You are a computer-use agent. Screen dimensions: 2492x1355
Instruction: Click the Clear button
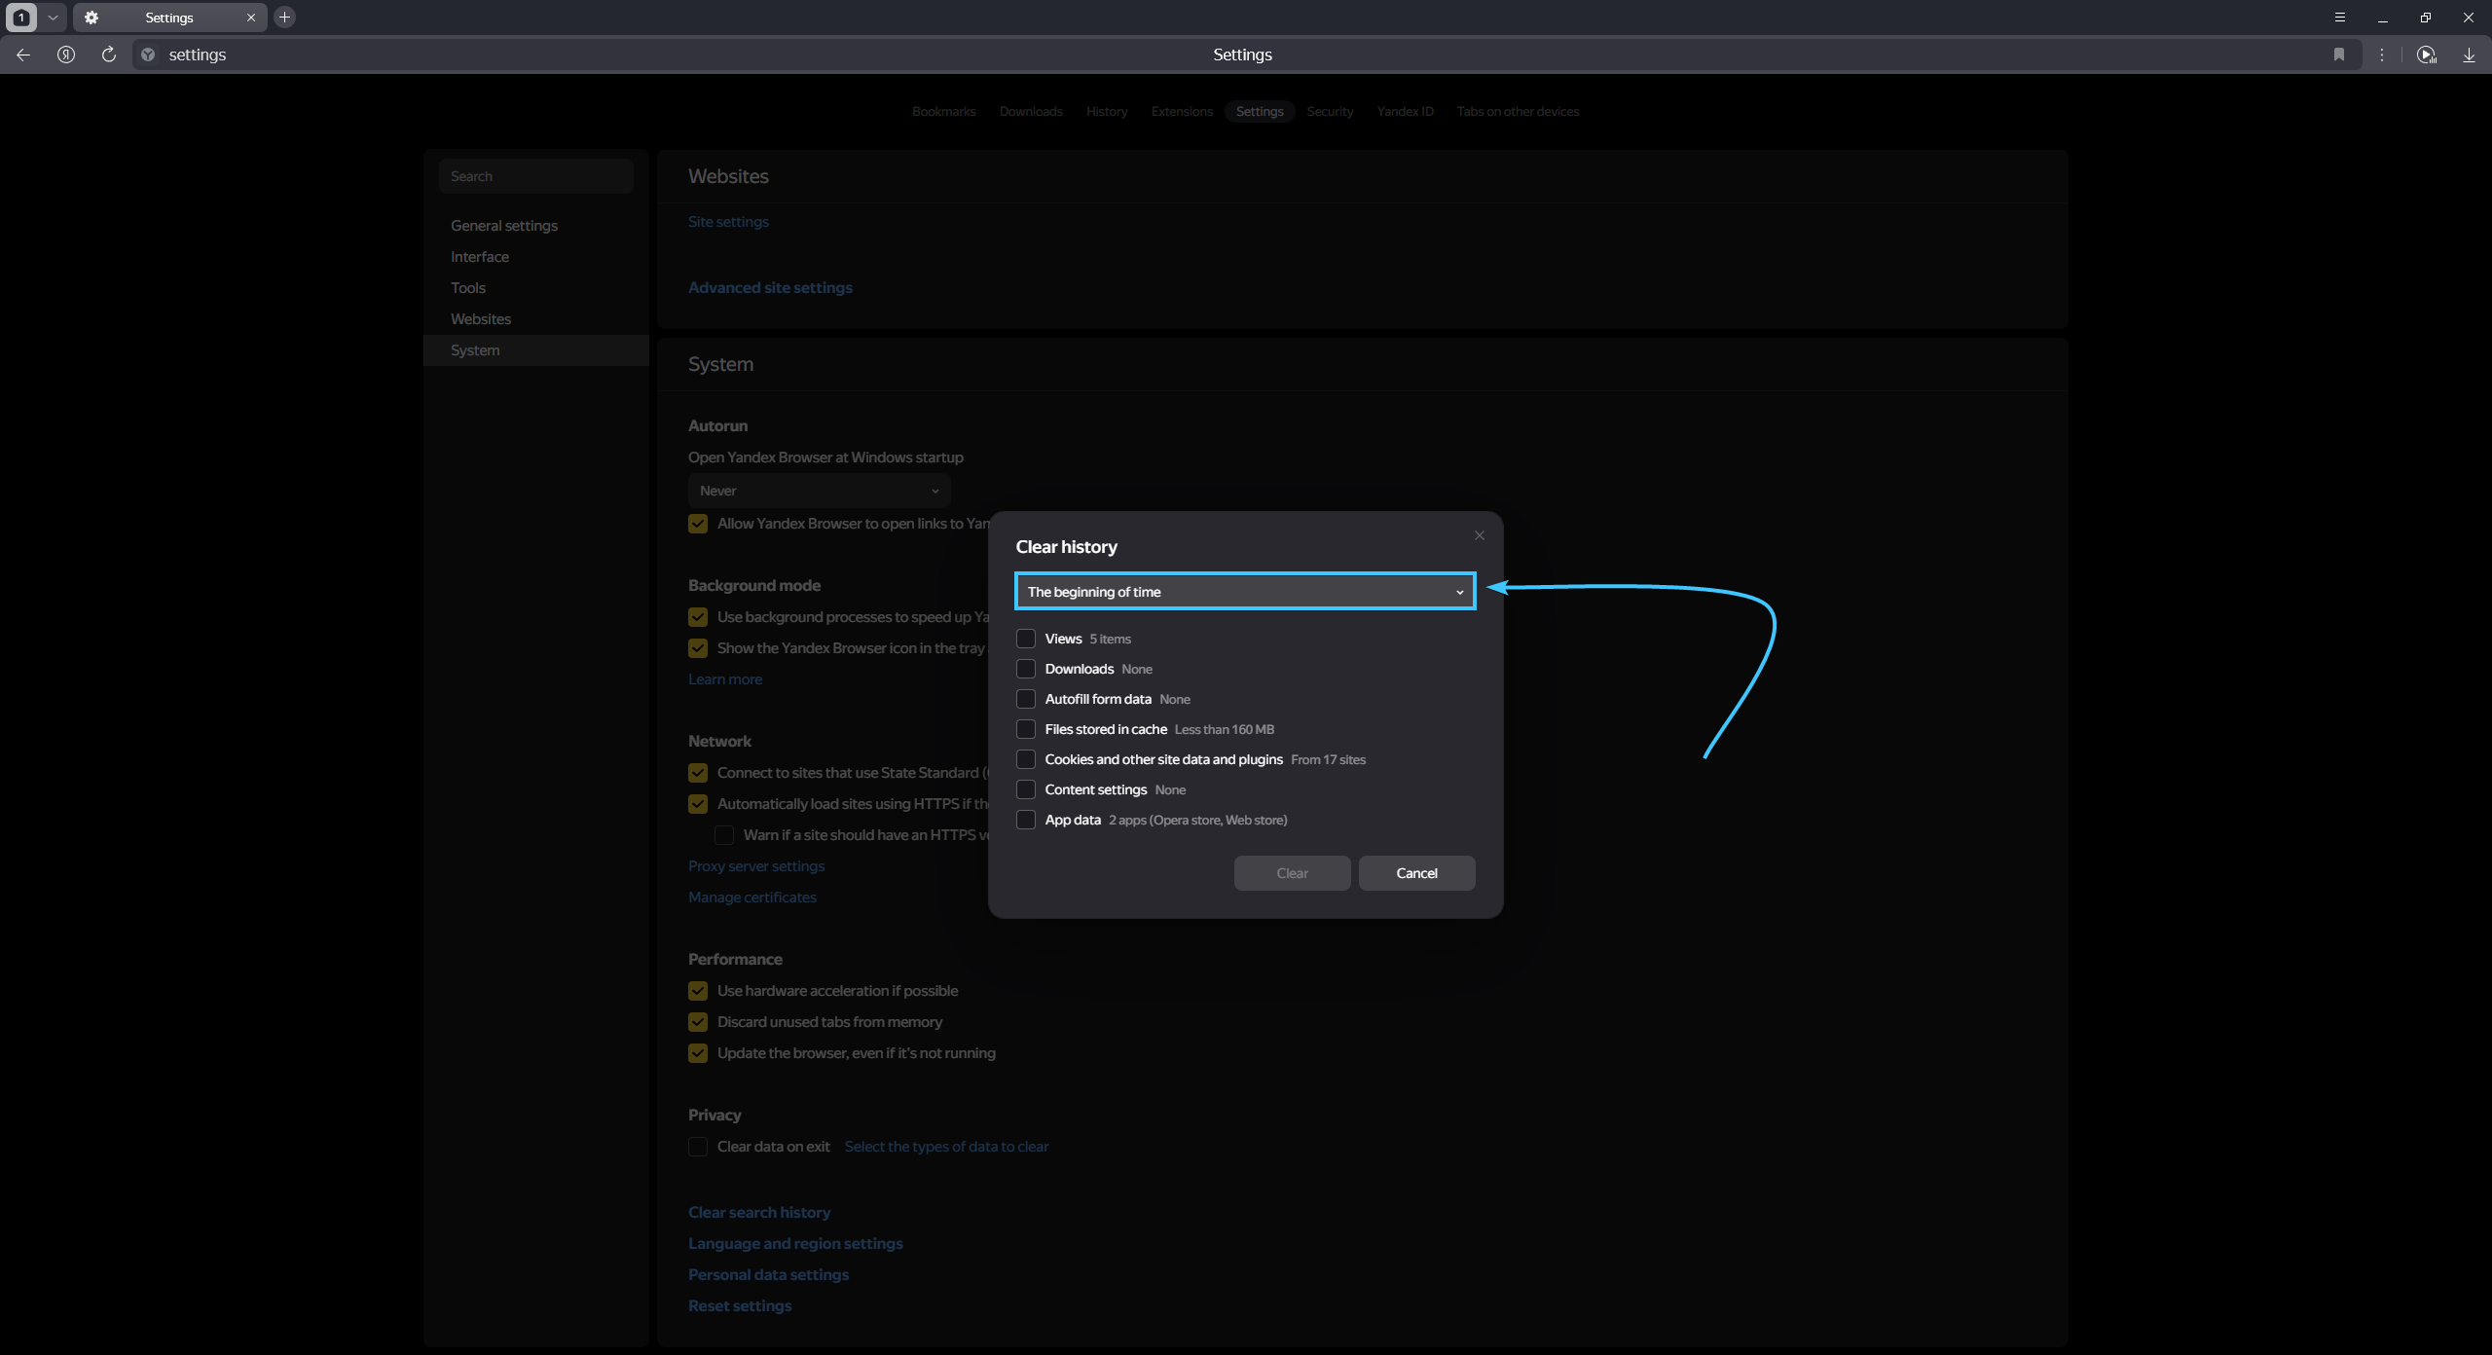pos(1292,873)
